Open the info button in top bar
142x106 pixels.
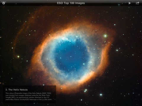4,3
